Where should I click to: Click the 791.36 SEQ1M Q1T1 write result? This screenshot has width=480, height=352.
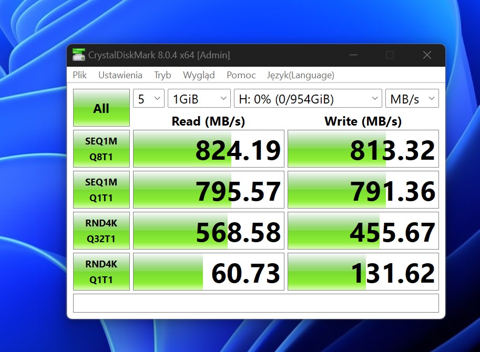click(363, 190)
